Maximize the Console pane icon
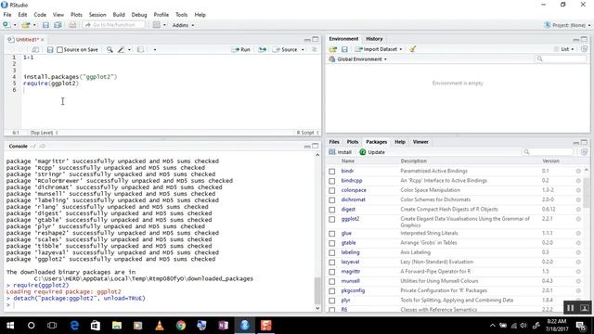This screenshot has height=334, width=594. pos(316,147)
